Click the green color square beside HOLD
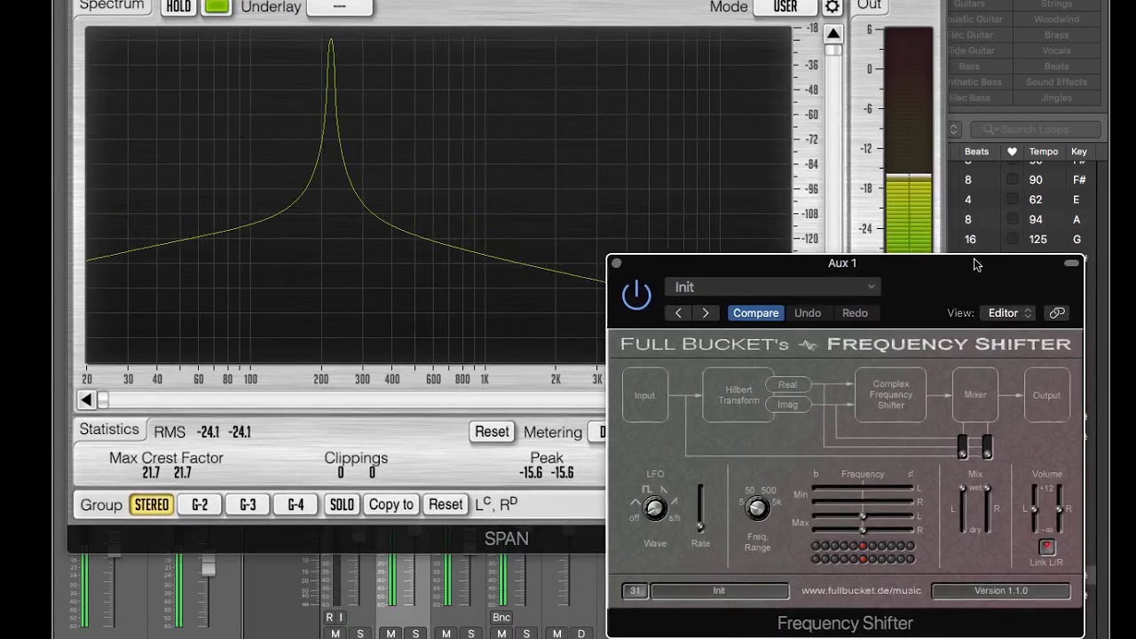 coord(217,7)
